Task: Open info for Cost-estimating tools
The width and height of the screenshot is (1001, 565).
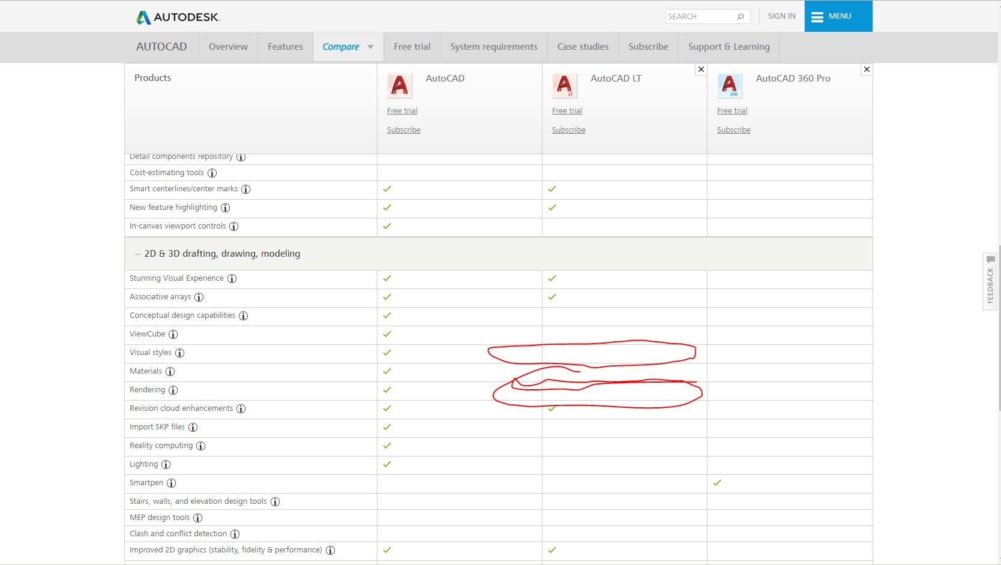Action: click(212, 173)
